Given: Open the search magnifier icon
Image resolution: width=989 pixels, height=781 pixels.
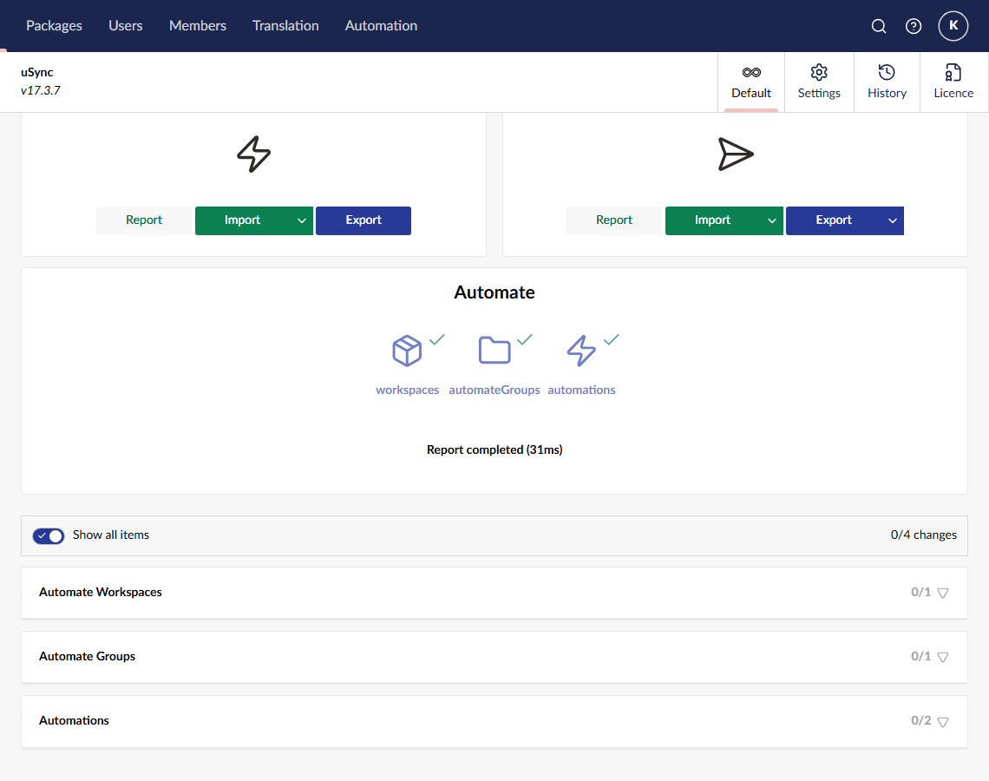Looking at the screenshot, I should click(x=879, y=26).
